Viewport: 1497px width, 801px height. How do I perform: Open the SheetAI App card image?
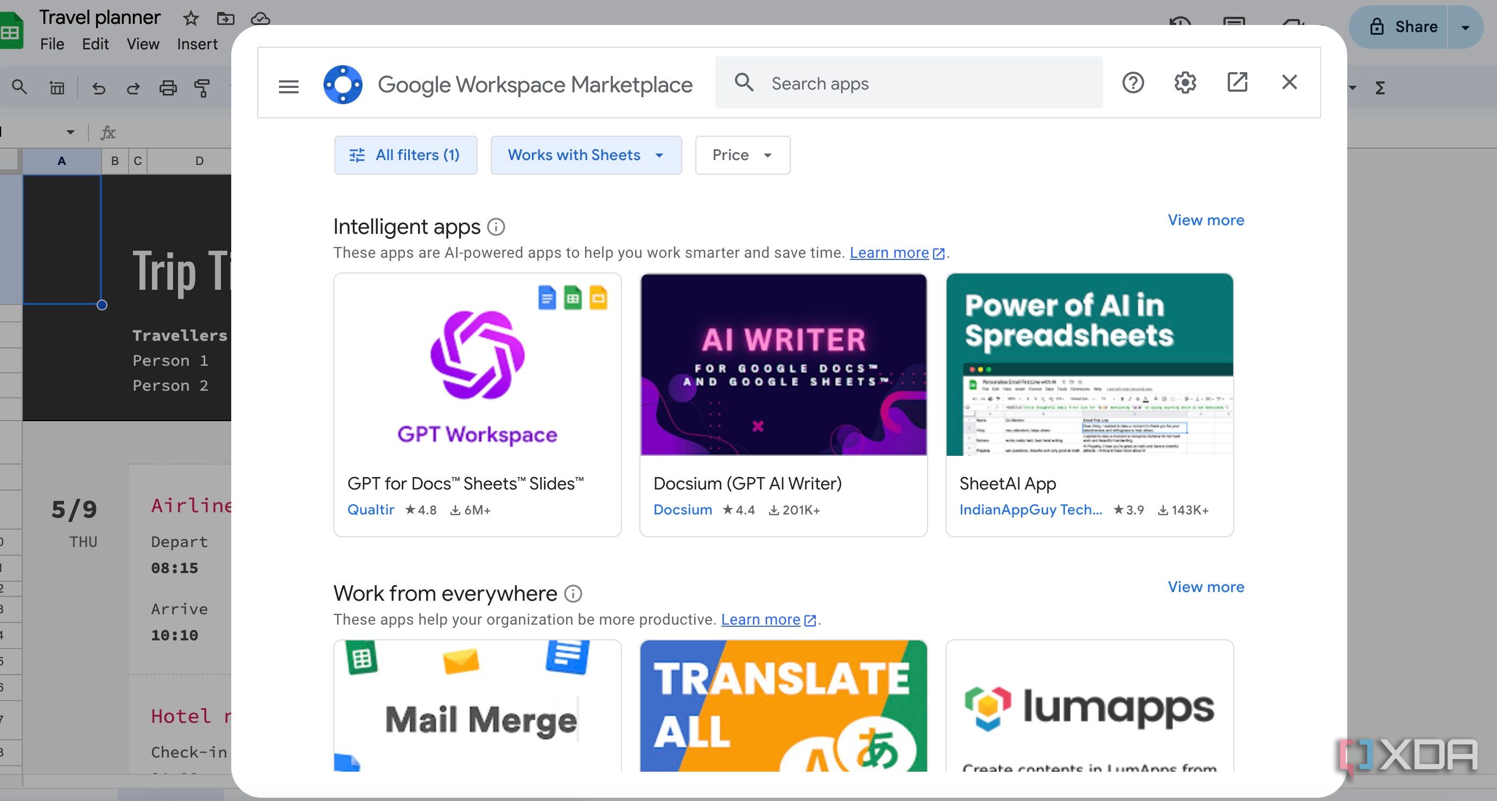tap(1089, 365)
